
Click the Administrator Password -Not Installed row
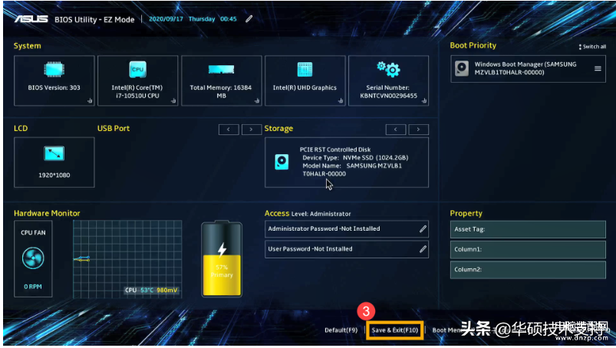(x=347, y=229)
